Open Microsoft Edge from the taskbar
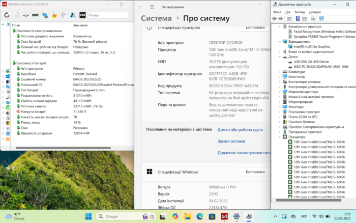This screenshot has width=356, height=223. pyautogui.click(x=200, y=216)
